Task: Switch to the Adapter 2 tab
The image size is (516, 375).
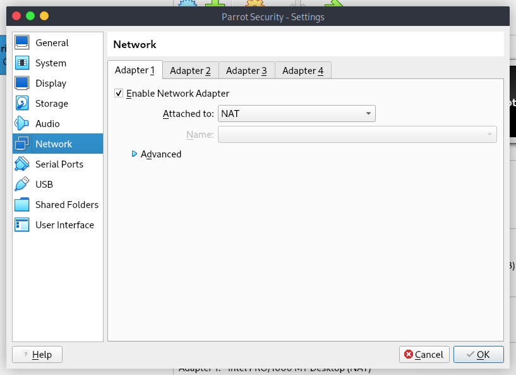Action: (190, 71)
